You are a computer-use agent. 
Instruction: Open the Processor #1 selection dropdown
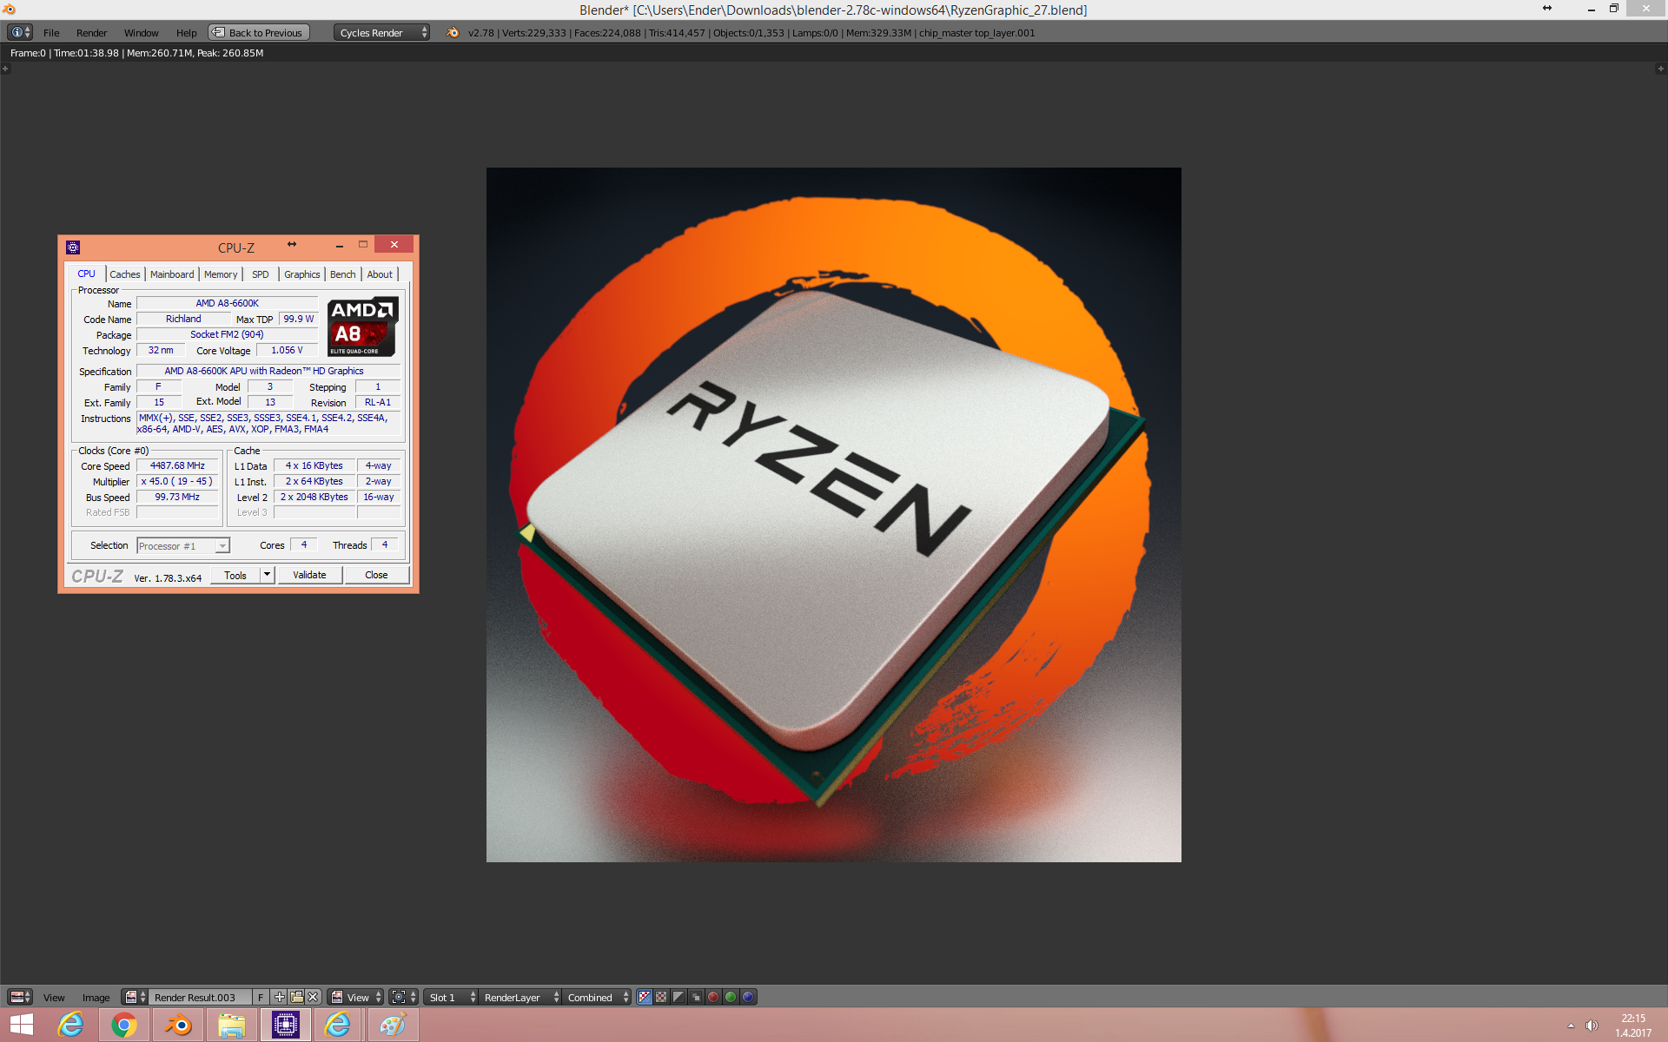tap(183, 545)
